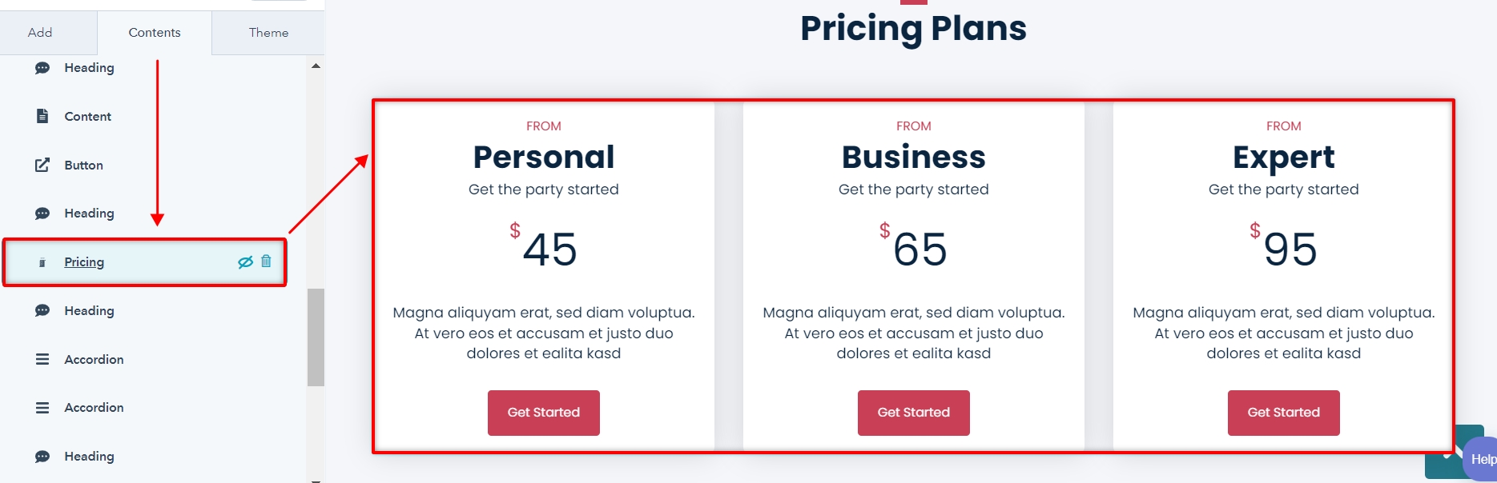Image resolution: width=1497 pixels, height=483 pixels.
Task: Open the Help chat bubble
Action: click(x=1480, y=459)
